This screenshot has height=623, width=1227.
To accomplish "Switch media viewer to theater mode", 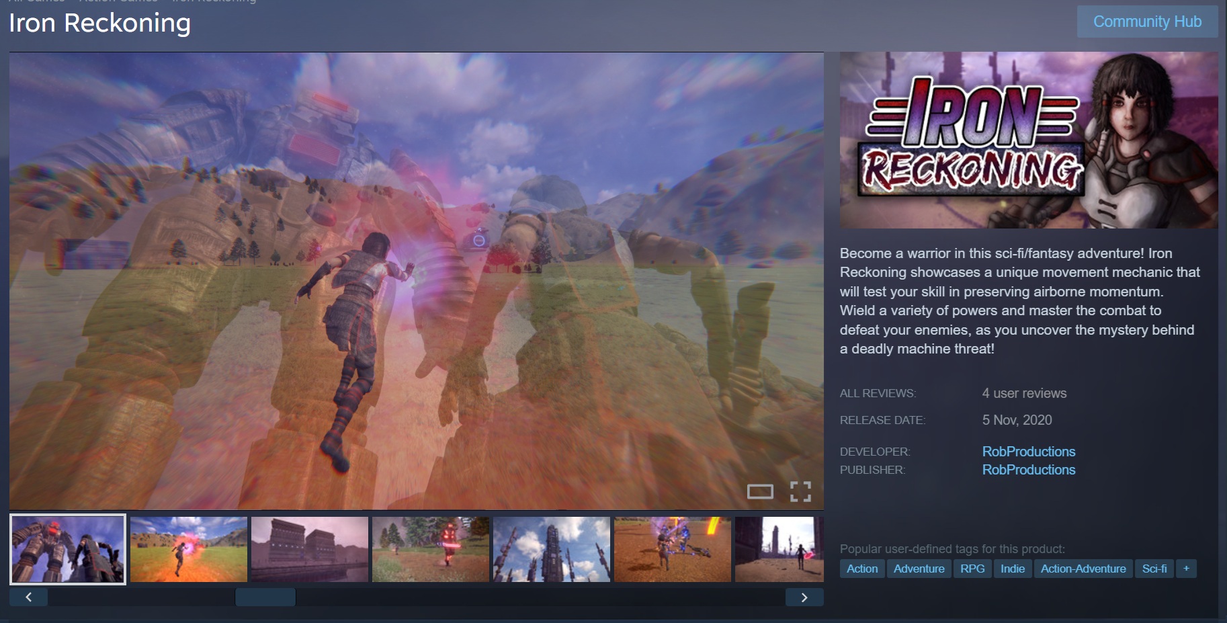I will [x=760, y=492].
